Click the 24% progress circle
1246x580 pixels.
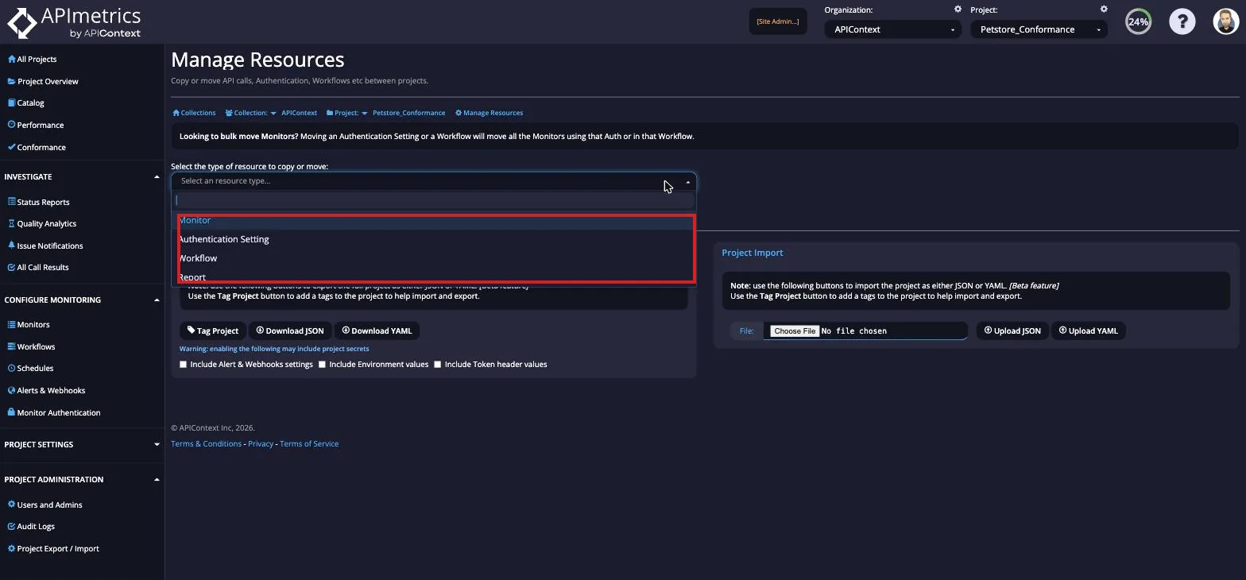click(1138, 21)
